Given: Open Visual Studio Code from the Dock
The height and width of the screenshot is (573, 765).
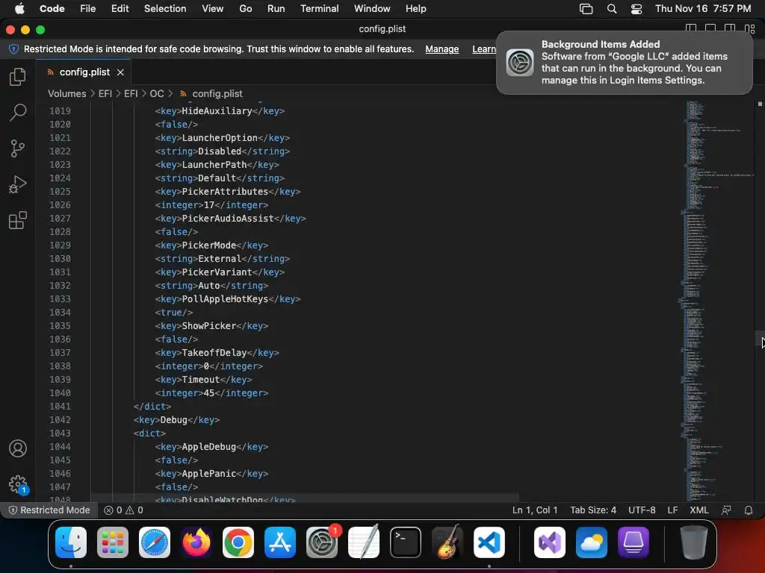Looking at the screenshot, I should [x=489, y=542].
